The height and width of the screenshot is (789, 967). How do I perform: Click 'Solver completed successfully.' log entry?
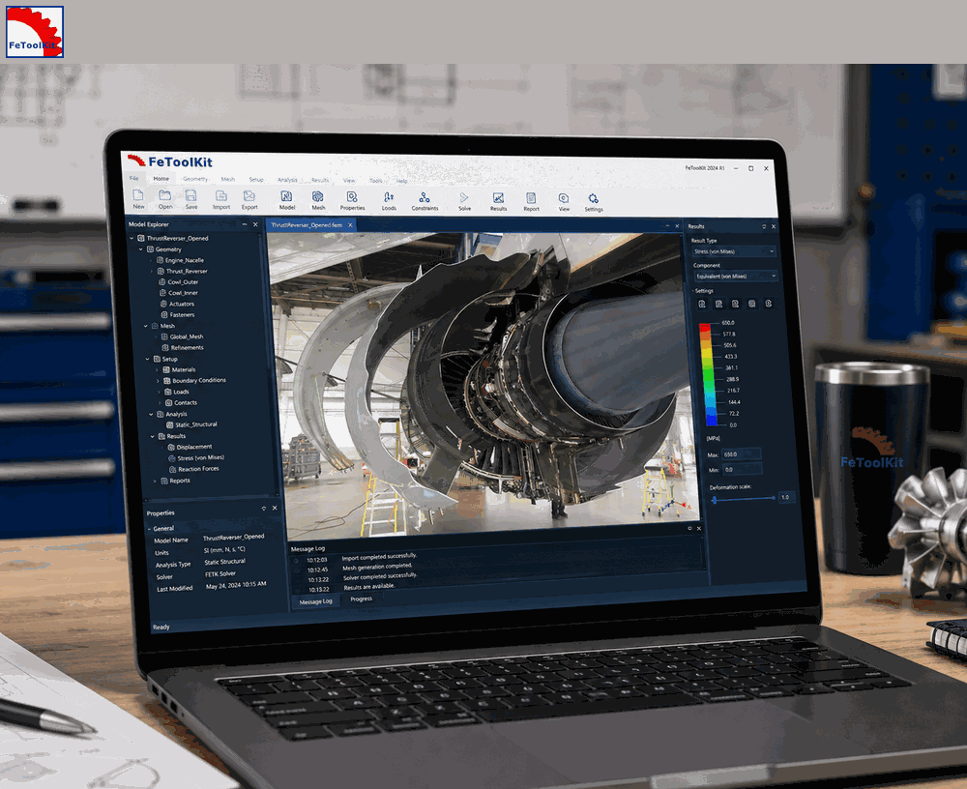tap(380, 577)
